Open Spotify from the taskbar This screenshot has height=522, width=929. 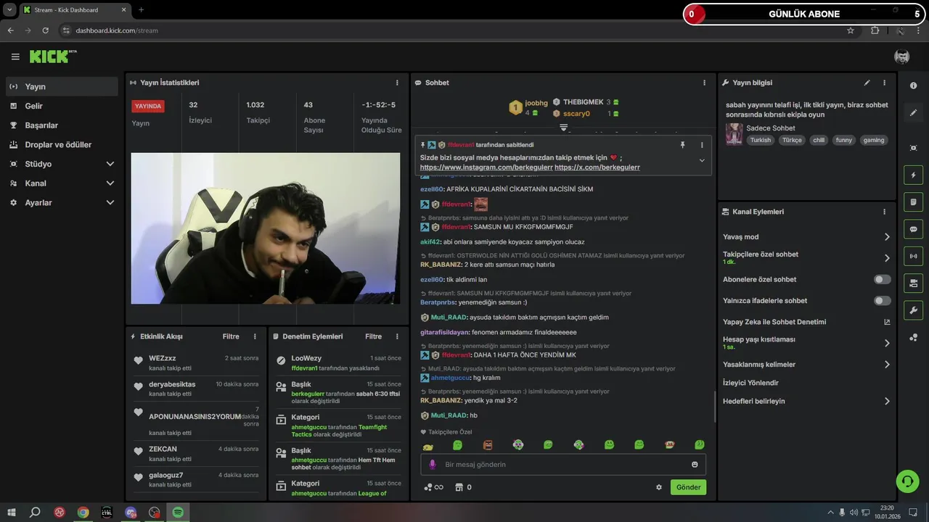pyautogui.click(x=178, y=512)
